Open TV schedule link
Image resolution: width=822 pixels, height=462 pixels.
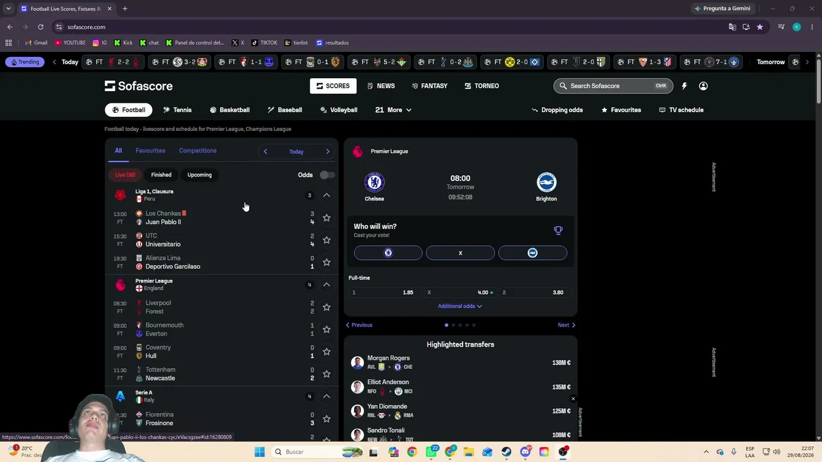pos(681,110)
